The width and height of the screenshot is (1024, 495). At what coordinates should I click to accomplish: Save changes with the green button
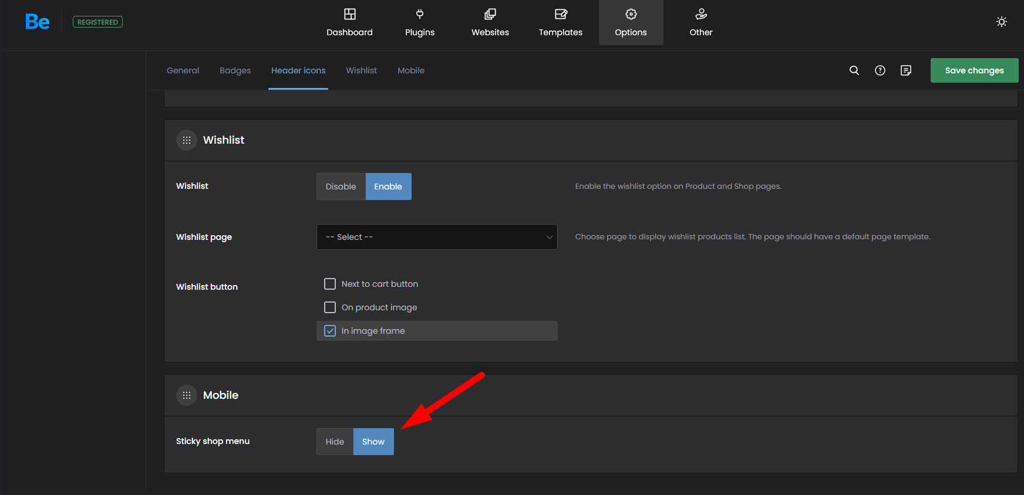pos(974,70)
